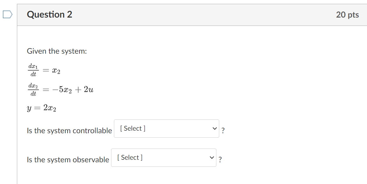Viewport: 367px width, 184px height.
Task: Click question mark after controllable dropdown
Action: [223, 131]
